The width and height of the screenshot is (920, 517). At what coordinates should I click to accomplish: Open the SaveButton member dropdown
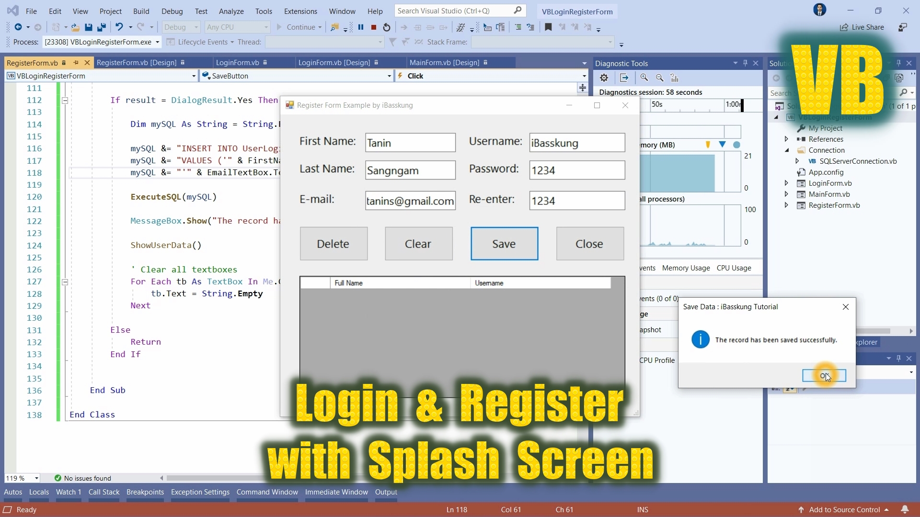[389, 76]
